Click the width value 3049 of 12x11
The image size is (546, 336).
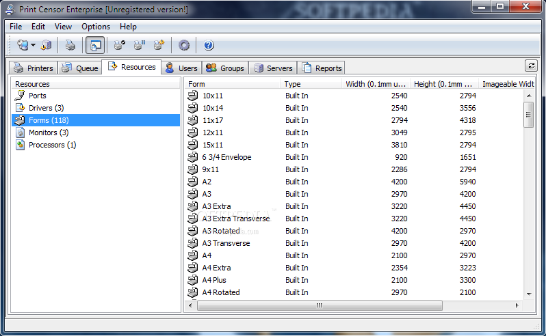pyautogui.click(x=399, y=132)
